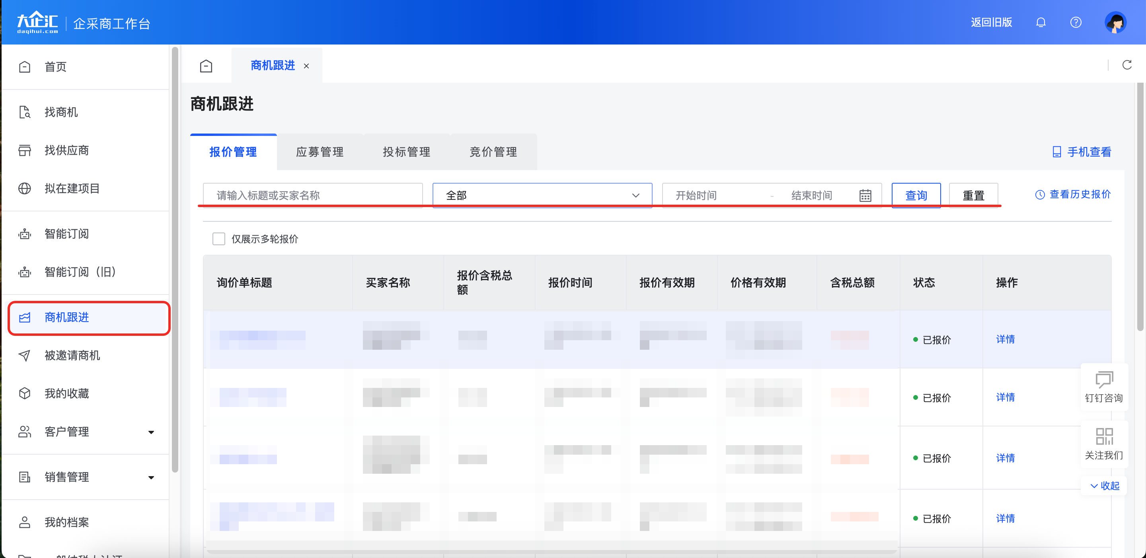Viewport: 1146px width, 558px height.
Task: Click the 商机跟进 chart icon
Action: [x=24, y=317]
